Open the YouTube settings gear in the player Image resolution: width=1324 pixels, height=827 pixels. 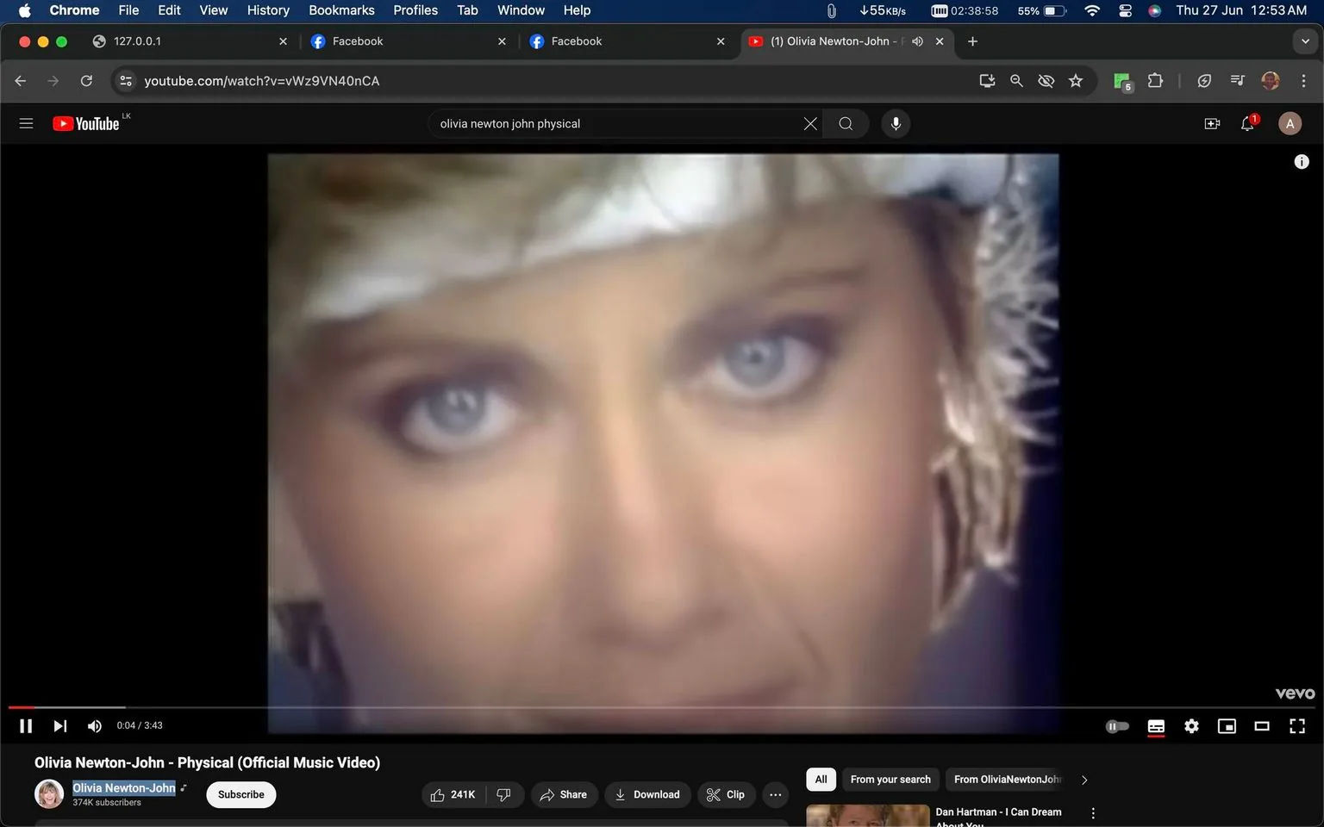(x=1191, y=725)
